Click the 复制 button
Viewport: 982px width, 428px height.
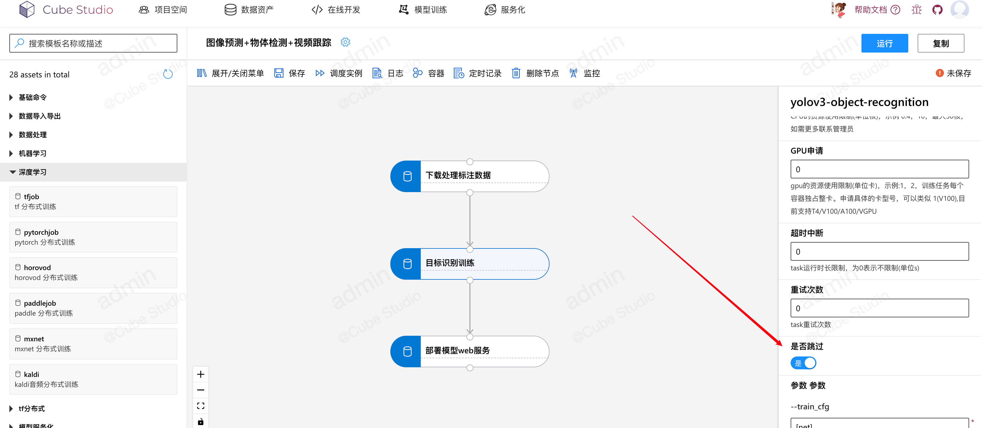point(940,44)
